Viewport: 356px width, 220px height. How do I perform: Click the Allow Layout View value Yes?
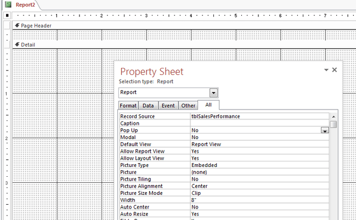click(260, 158)
